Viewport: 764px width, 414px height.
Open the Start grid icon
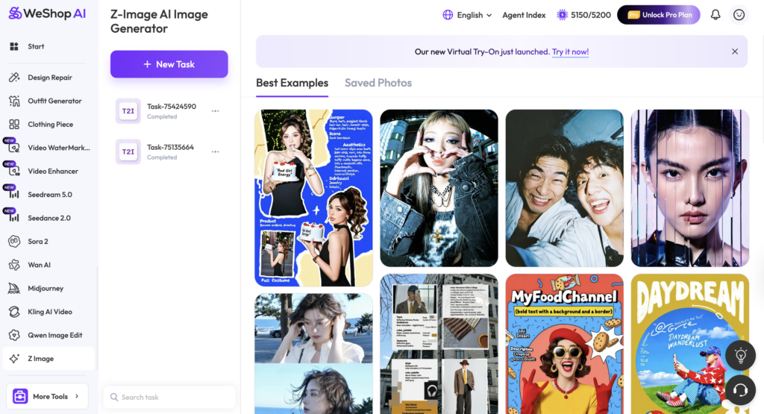pyautogui.click(x=14, y=46)
